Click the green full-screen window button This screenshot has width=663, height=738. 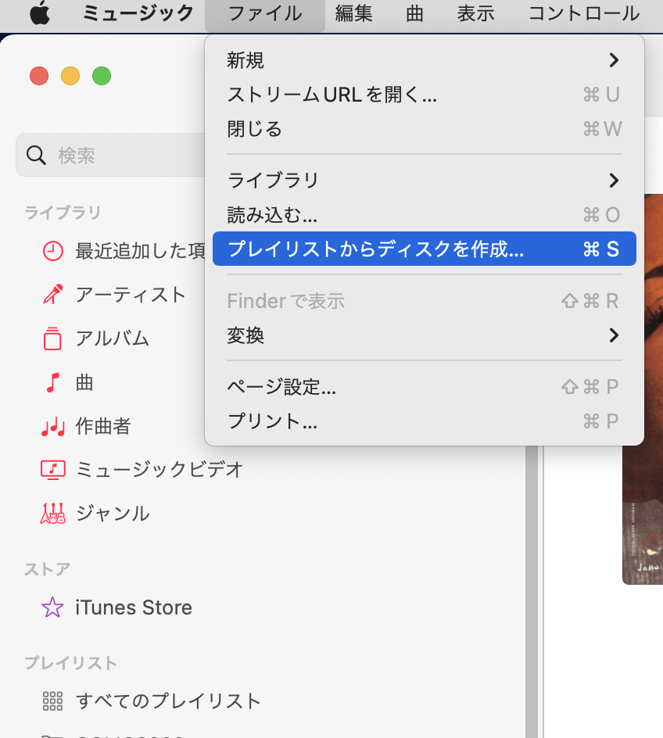(x=102, y=76)
